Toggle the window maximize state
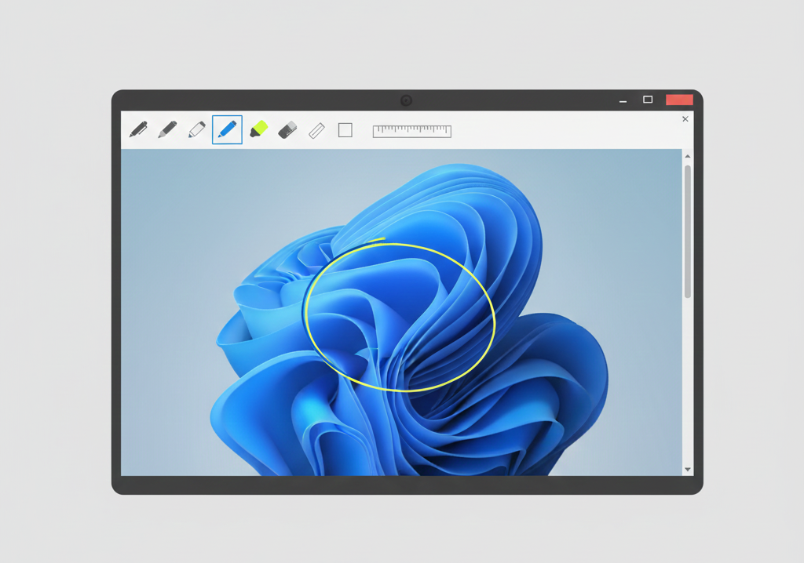 point(647,100)
